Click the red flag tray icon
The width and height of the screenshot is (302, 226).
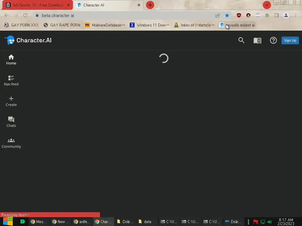256,222
